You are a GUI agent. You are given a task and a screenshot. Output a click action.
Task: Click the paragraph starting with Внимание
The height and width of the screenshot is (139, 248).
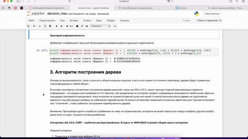133,113
